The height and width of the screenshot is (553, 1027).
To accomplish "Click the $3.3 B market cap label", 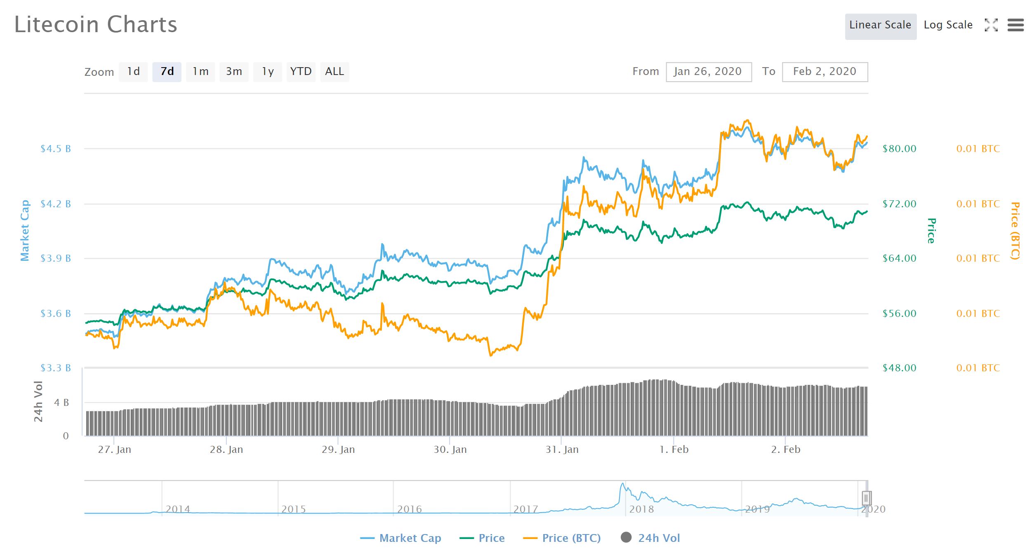I will 56,368.
